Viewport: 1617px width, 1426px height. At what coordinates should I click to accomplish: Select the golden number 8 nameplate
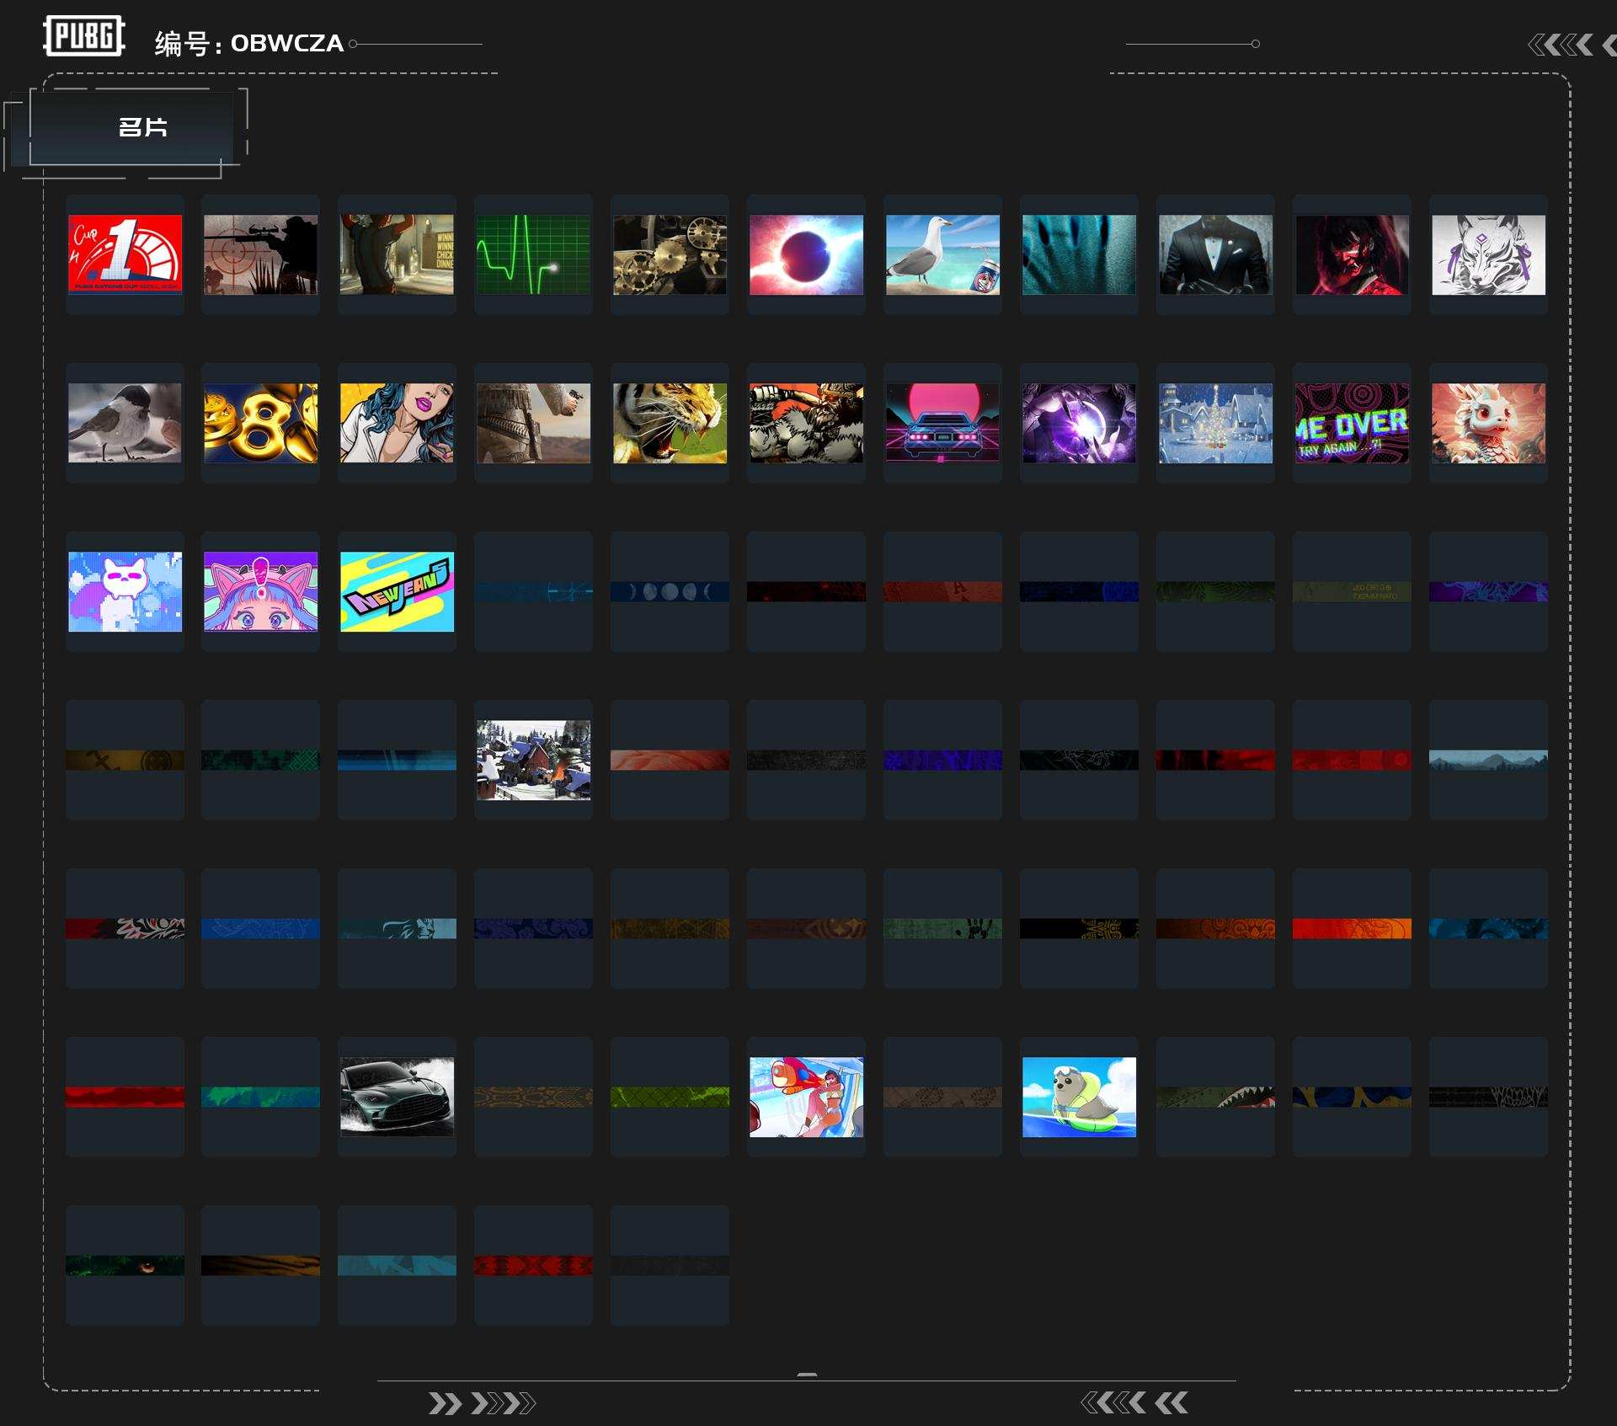(261, 423)
